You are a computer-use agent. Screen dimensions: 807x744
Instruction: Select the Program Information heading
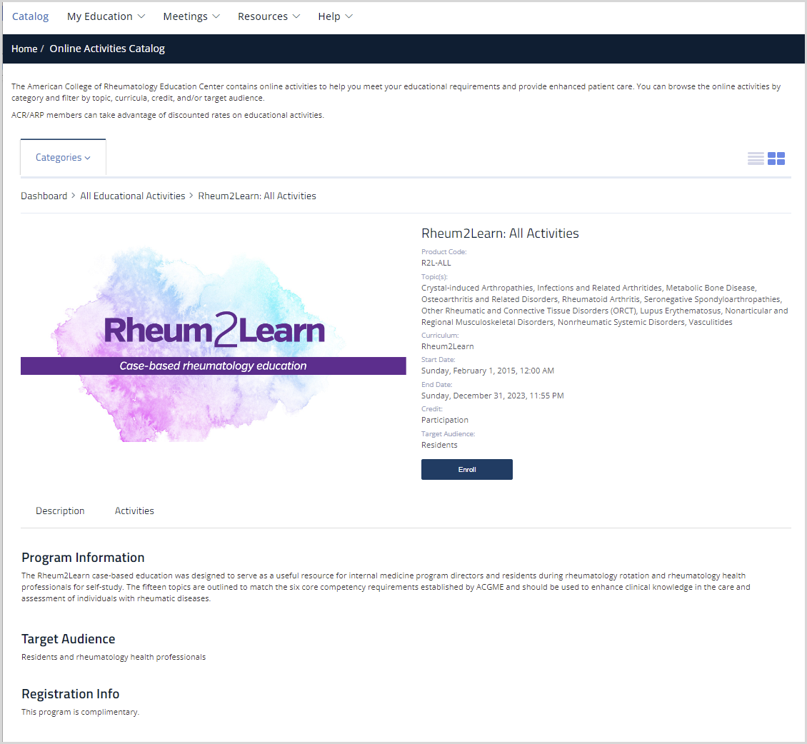point(83,558)
